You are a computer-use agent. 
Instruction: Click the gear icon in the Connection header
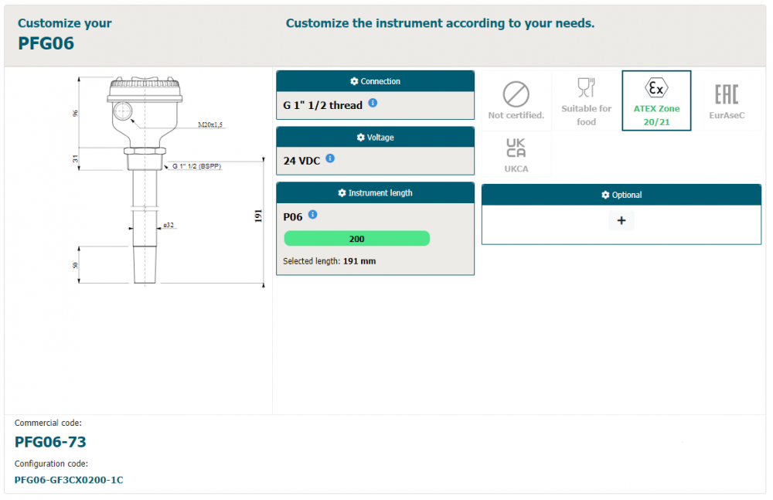point(354,81)
